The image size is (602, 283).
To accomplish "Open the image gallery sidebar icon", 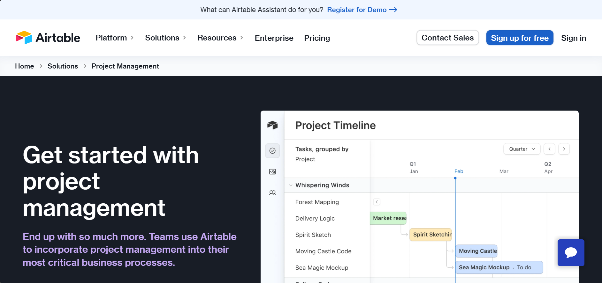I will pyautogui.click(x=272, y=172).
